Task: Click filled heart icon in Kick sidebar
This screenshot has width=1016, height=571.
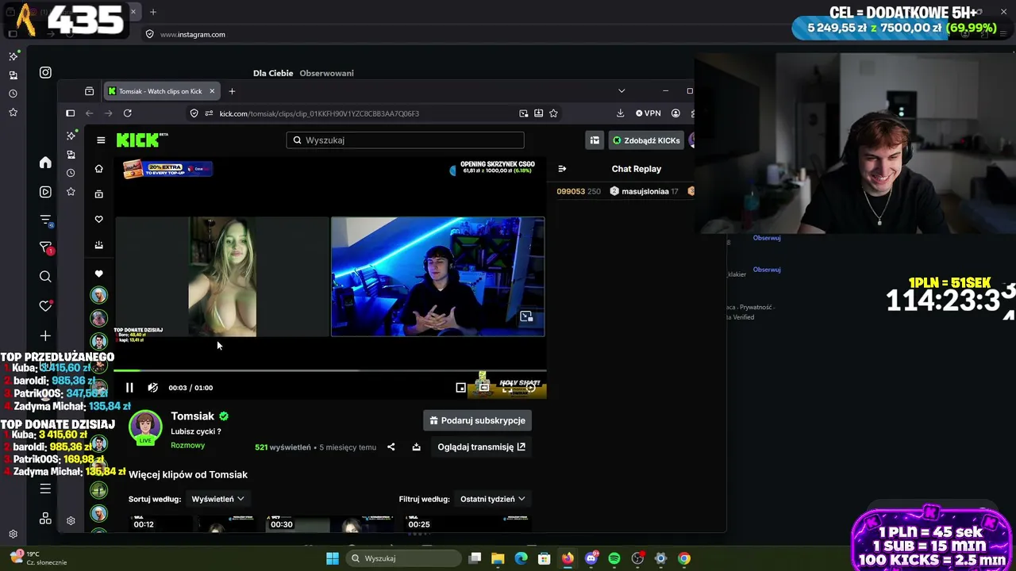Action: pyautogui.click(x=98, y=274)
